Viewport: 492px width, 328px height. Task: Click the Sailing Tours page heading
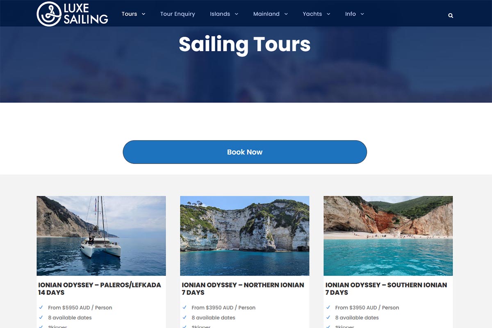click(x=245, y=44)
